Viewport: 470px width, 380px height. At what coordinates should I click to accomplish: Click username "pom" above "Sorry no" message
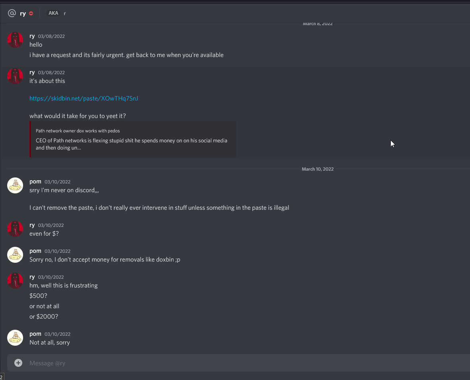point(35,251)
